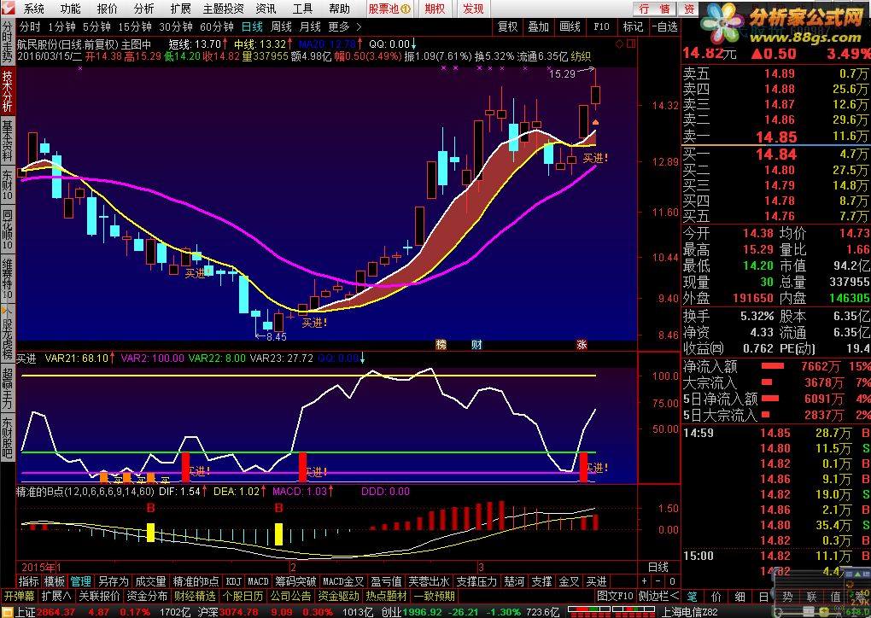Open the 资金分布 panel tab
This screenshot has height=618, width=871.
coord(147,597)
